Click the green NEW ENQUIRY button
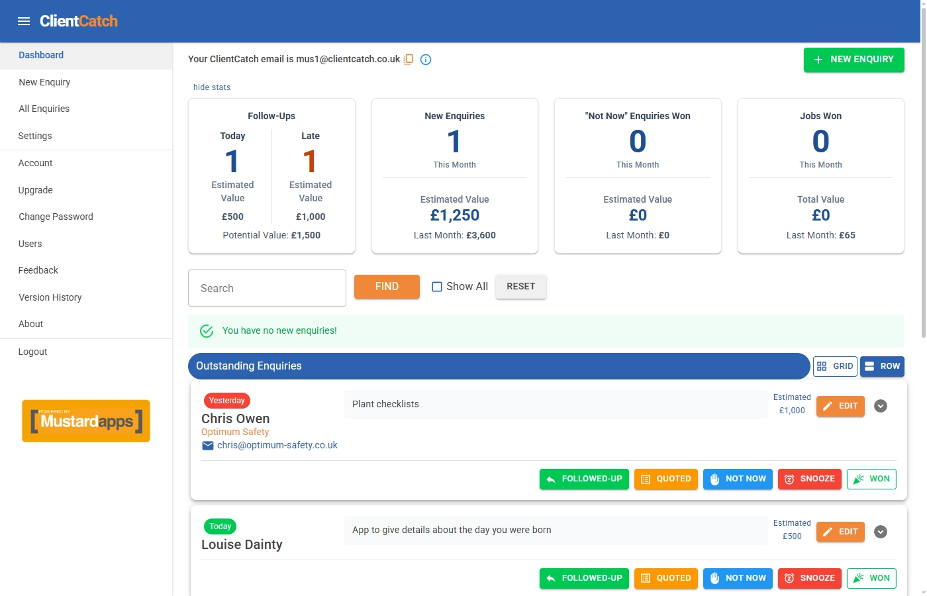Screen dimensions: 927x596 coord(854,60)
